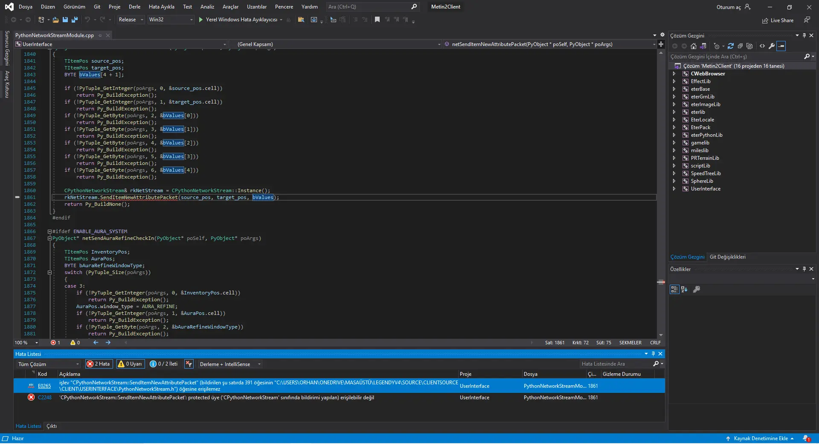Toggle auto-hide pin on Çözüm Gezgini
Viewport: 819px width, 444px height.
coord(804,35)
